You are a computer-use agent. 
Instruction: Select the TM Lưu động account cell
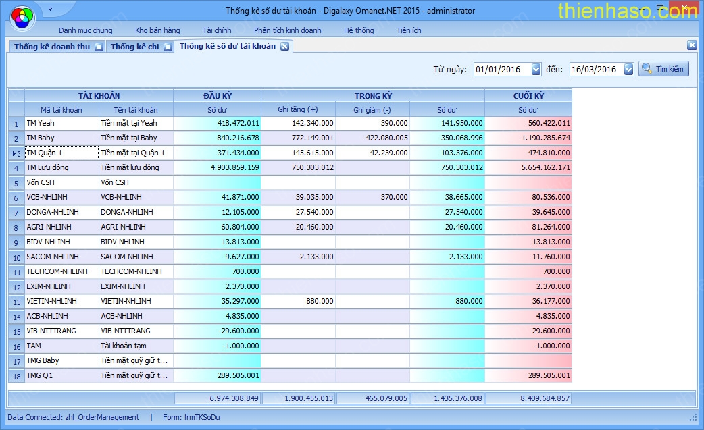point(61,167)
